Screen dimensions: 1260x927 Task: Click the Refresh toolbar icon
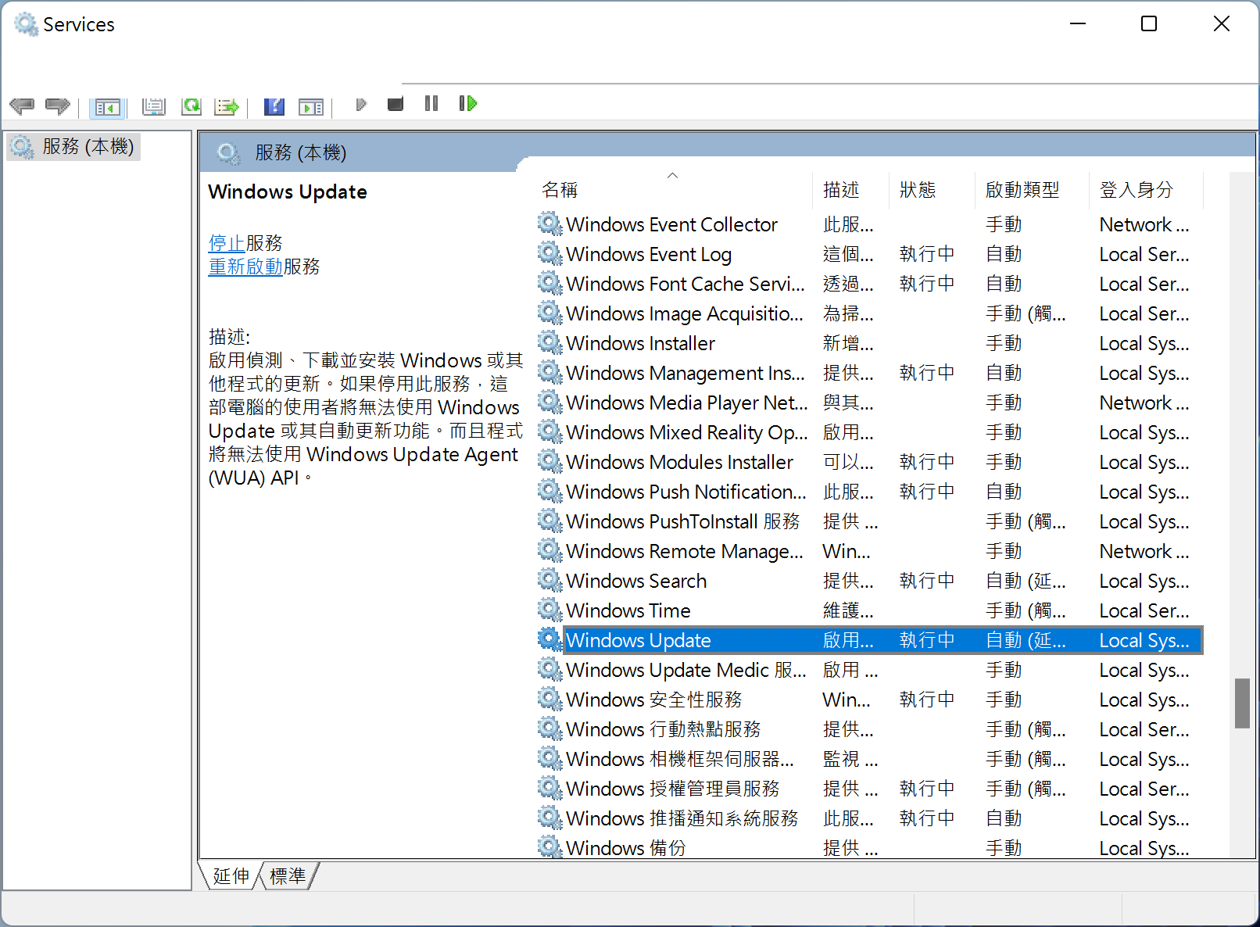pos(191,106)
